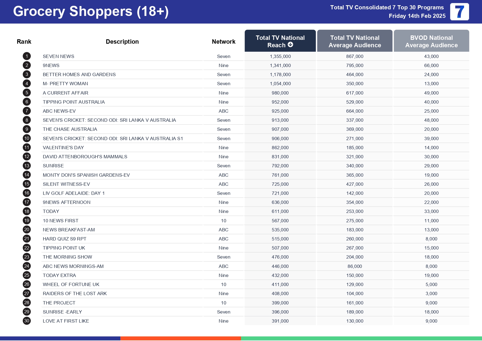Click the green segment of the bottom bar
This screenshot has width=482, height=341.
coord(361,339)
